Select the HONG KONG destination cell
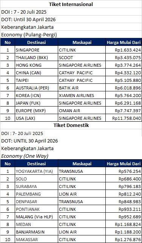The width and height of the screenshot is (142, 243). click(x=36, y=65)
